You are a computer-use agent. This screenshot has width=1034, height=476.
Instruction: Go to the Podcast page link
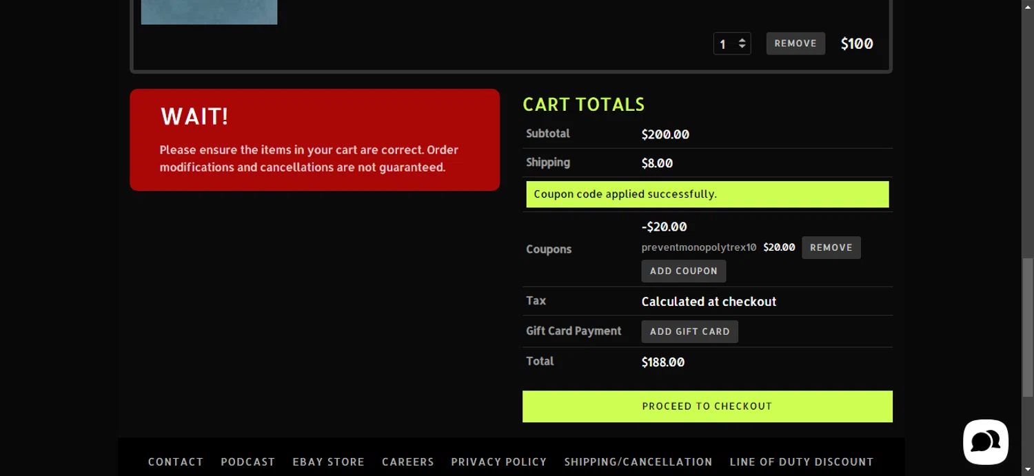248,462
